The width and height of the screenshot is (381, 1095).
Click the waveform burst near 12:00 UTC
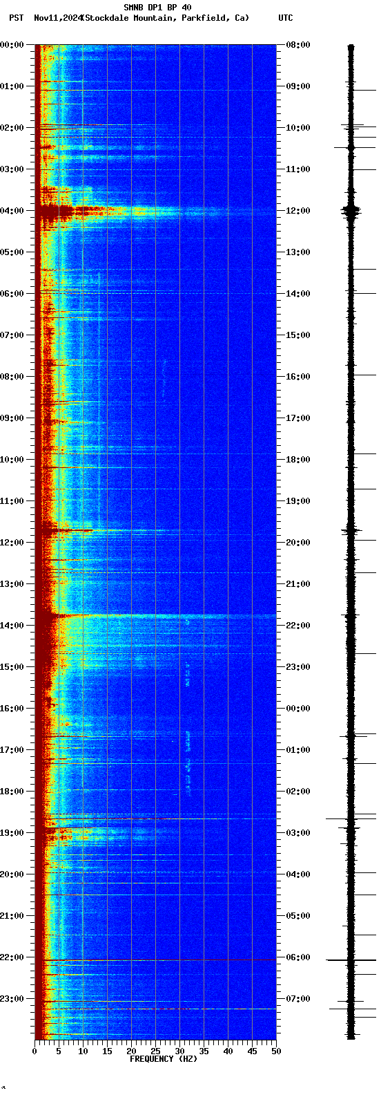point(351,211)
